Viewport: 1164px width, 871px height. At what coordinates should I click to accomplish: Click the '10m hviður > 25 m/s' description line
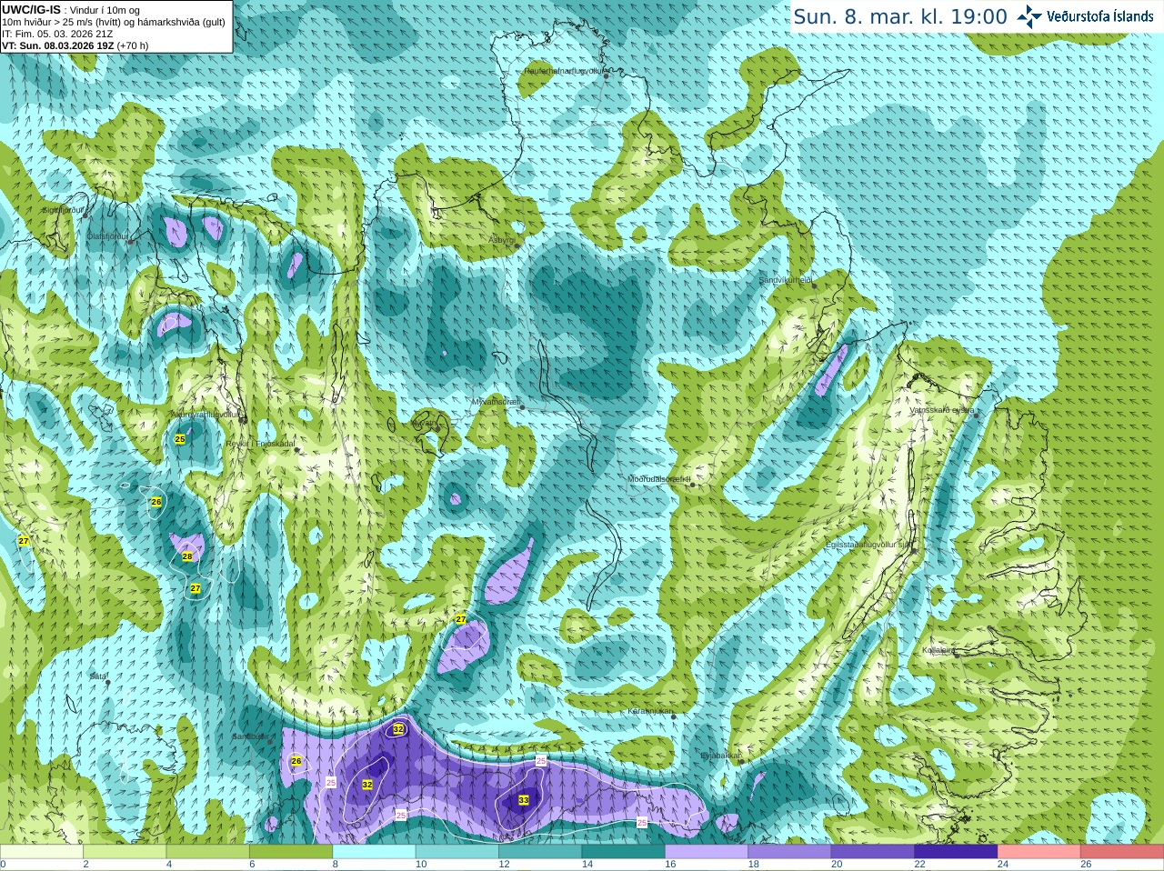tap(114, 22)
